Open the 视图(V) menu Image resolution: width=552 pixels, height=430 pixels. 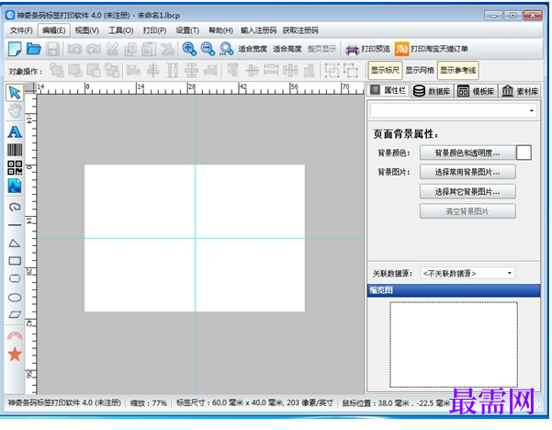pyautogui.click(x=86, y=30)
